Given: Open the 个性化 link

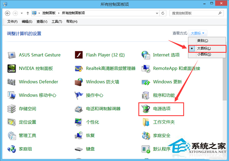Looking at the screenshot, I should 92,122.
